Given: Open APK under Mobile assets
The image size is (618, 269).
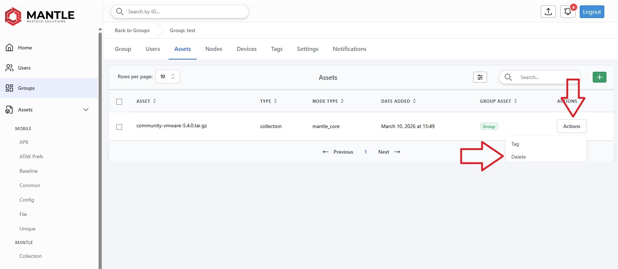Looking at the screenshot, I should 24,142.
